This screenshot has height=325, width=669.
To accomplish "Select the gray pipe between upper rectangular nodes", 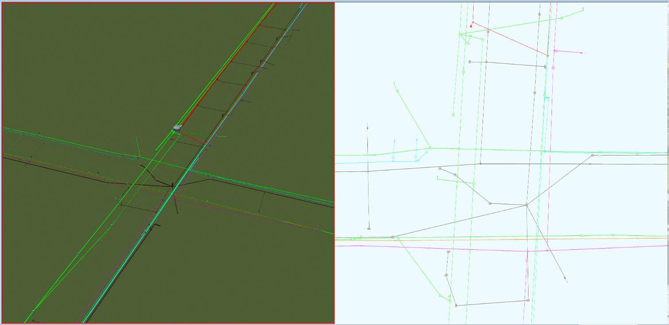I will pyautogui.click(x=509, y=64).
